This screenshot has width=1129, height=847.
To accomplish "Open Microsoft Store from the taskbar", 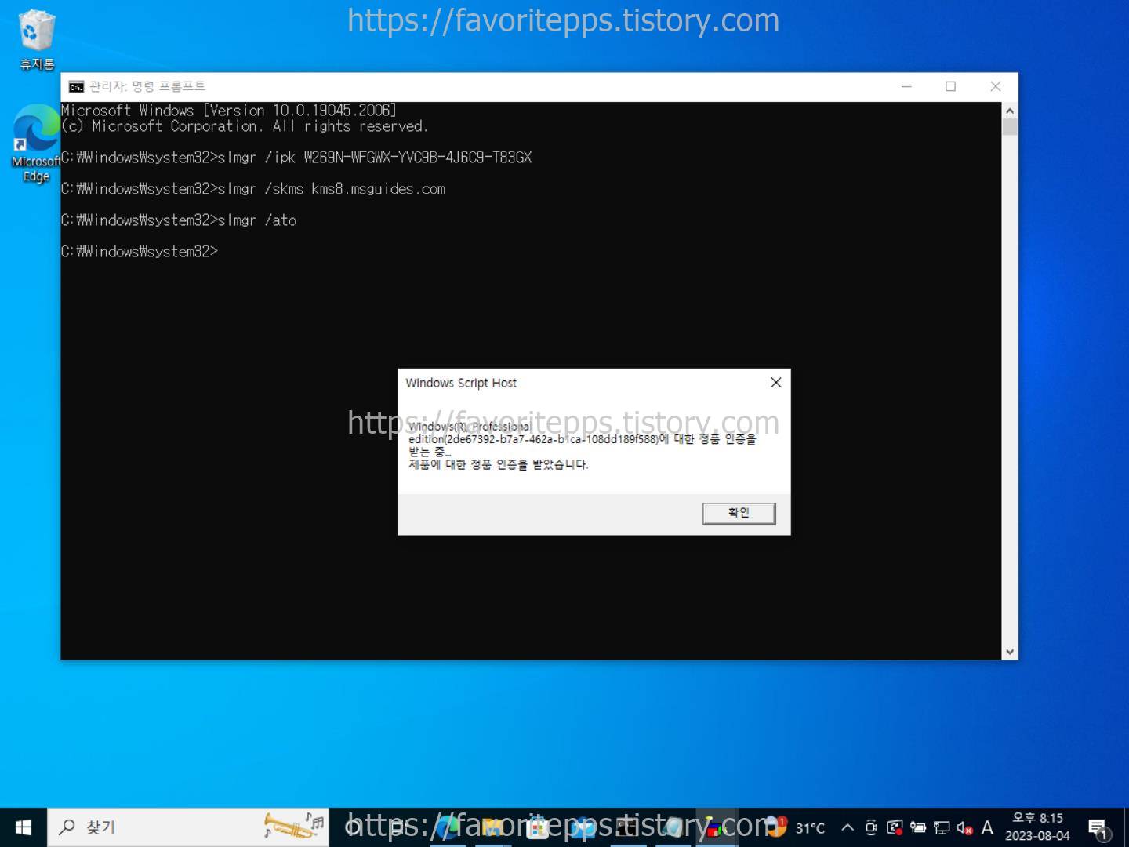I will pos(538,827).
